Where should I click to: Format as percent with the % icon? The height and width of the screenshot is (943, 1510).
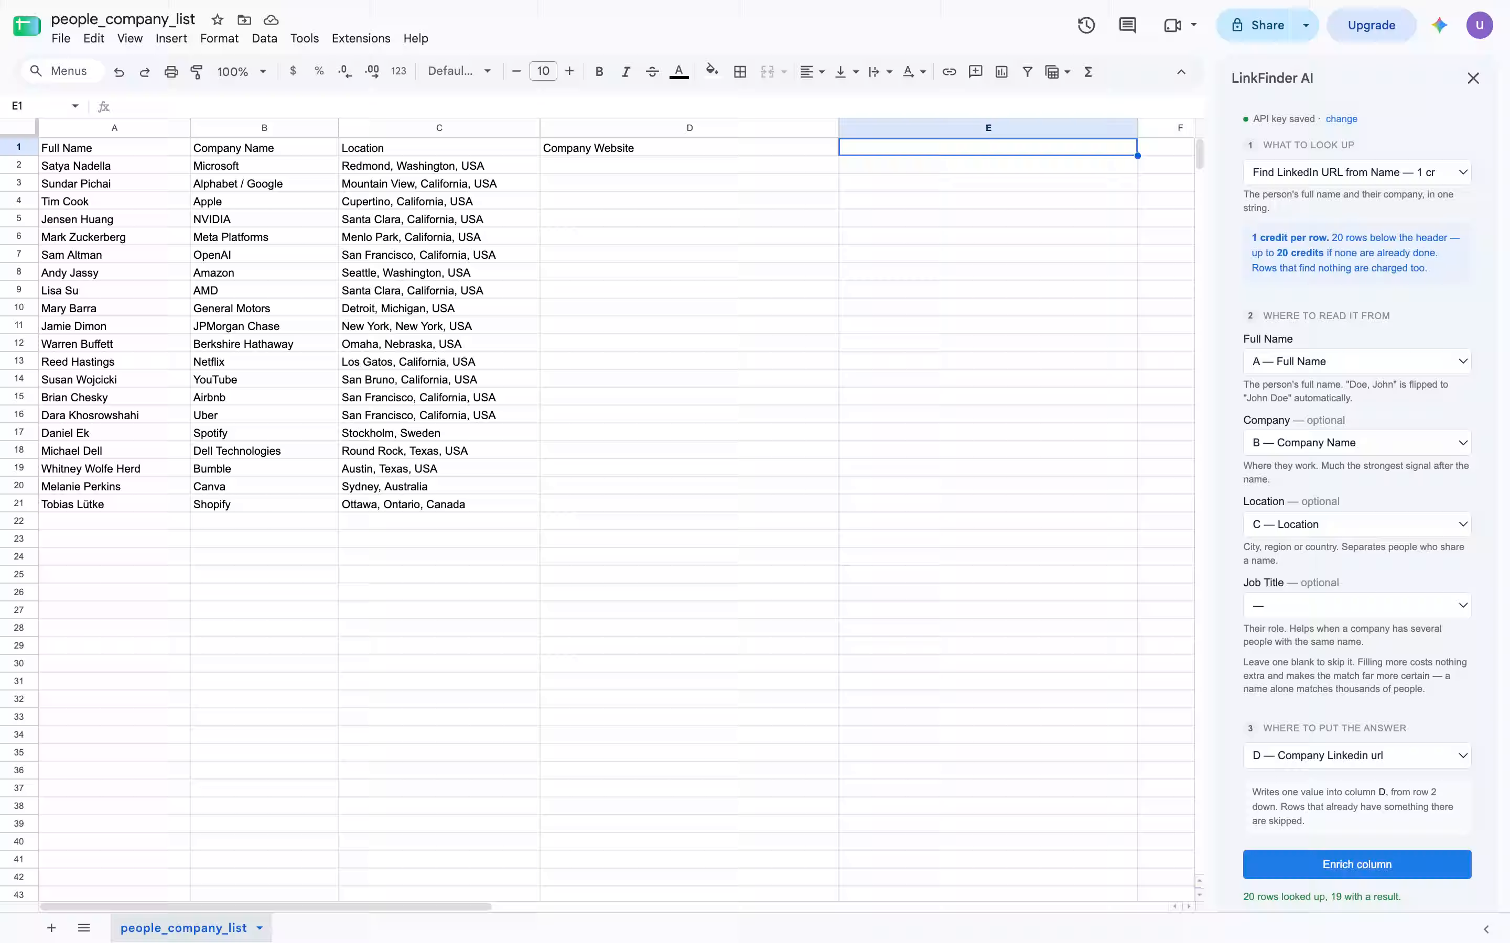319,71
